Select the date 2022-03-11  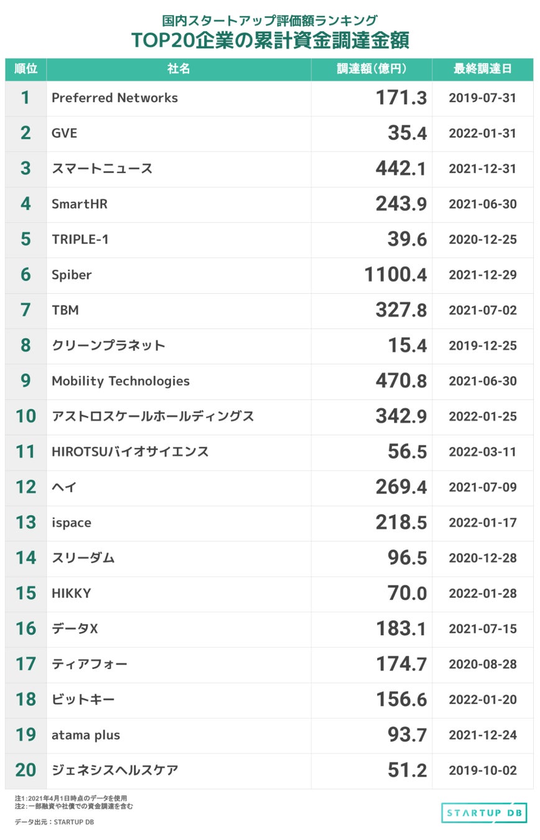483,452
